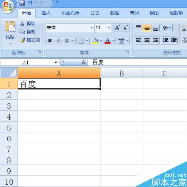This screenshot has height=187, width=187.
Task: Toggle Align Text Left icon
Action: 138,40
